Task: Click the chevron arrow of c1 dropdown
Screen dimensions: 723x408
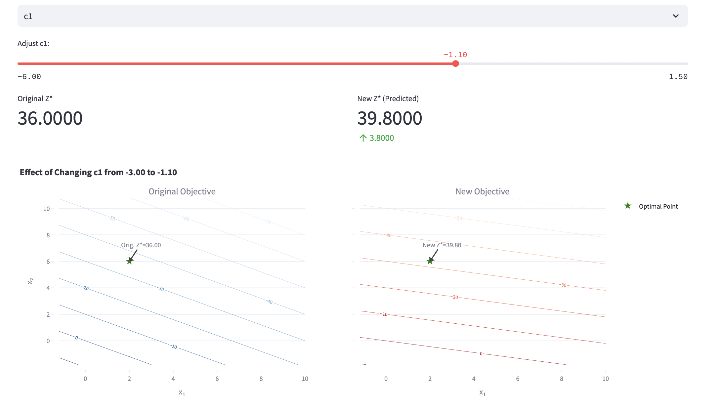Action: coord(675,16)
